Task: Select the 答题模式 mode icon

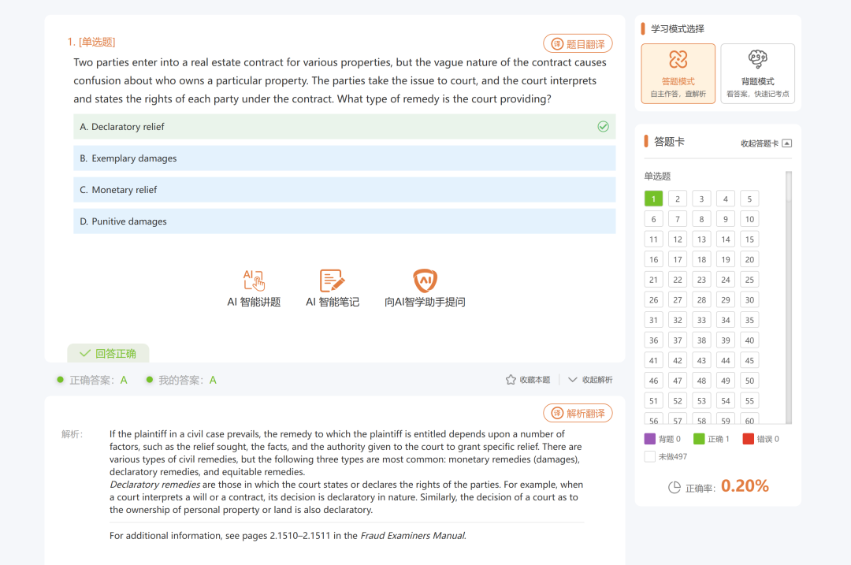Action: click(678, 59)
